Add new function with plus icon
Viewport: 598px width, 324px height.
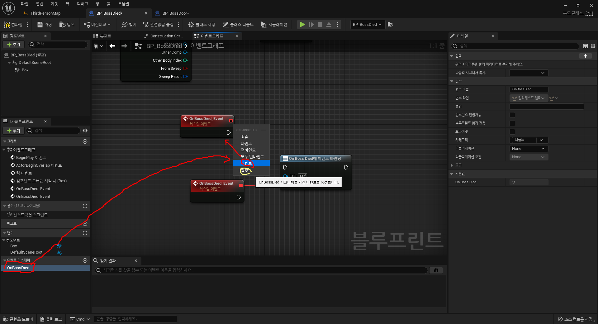pyautogui.click(x=85, y=206)
